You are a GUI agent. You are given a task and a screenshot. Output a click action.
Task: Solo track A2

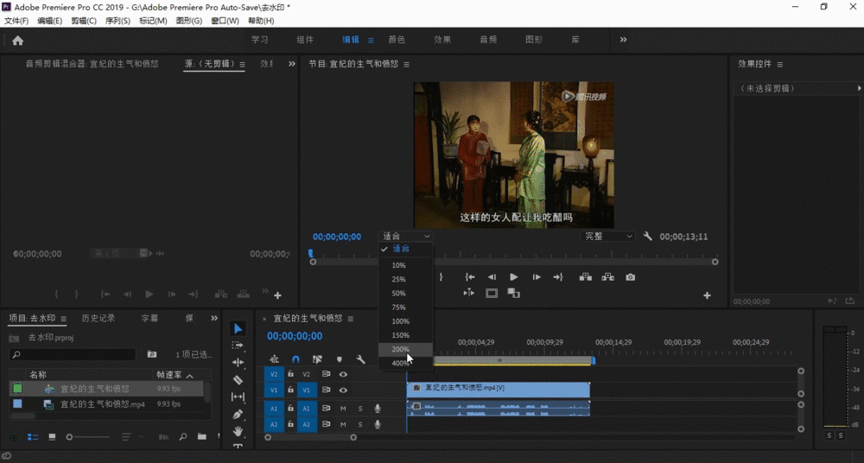(360, 424)
